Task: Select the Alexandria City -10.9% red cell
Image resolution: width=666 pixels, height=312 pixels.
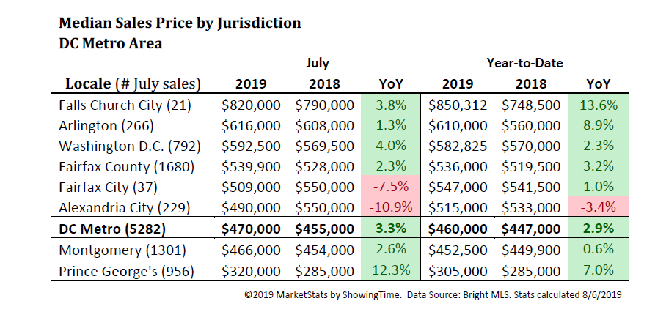Action: [x=390, y=209]
